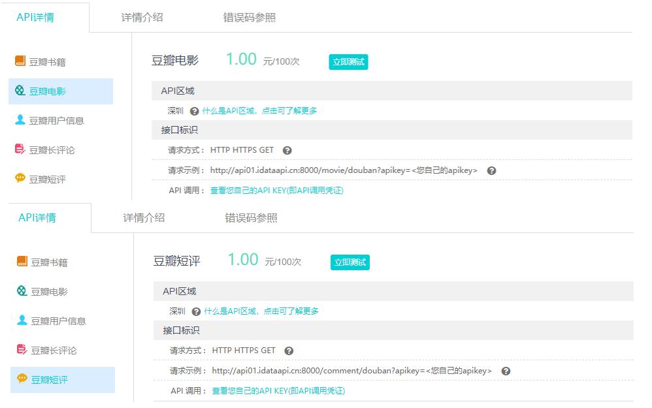Select 豆瓣书籍 label in the bottom sidebar
The height and width of the screenshot is (408, 652).
49,262
